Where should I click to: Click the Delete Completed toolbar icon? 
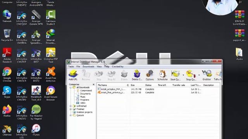(137, 75)
